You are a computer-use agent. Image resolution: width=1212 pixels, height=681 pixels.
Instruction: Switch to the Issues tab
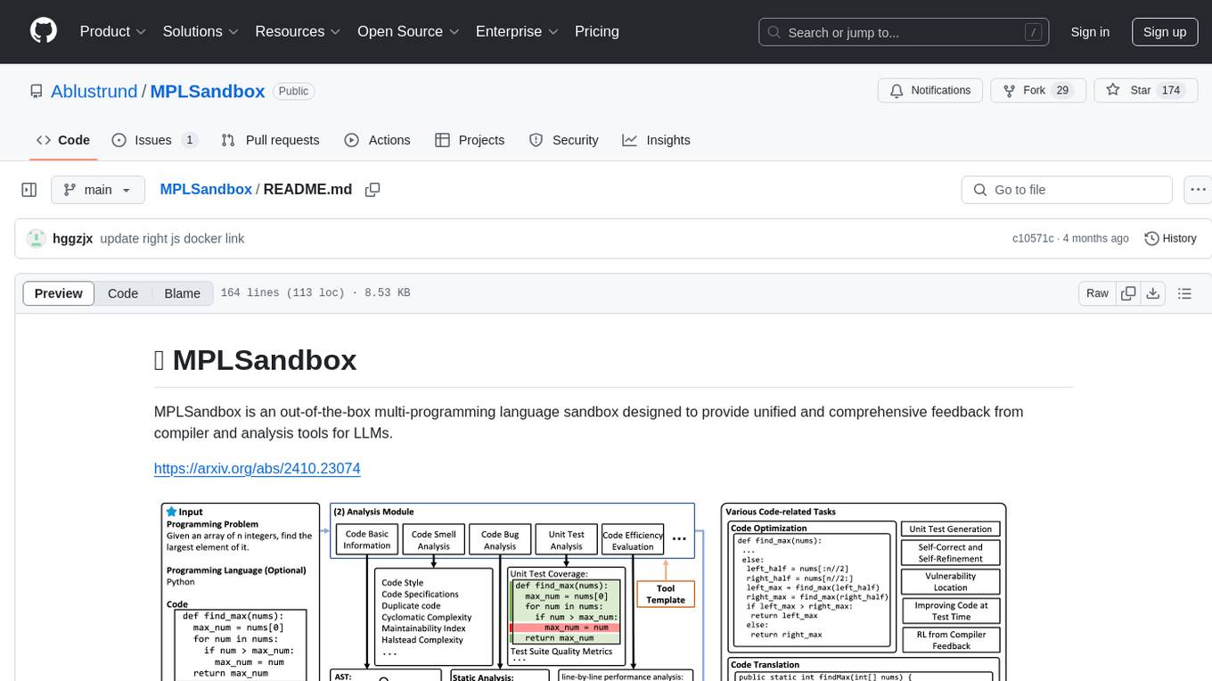pos(154,140)
